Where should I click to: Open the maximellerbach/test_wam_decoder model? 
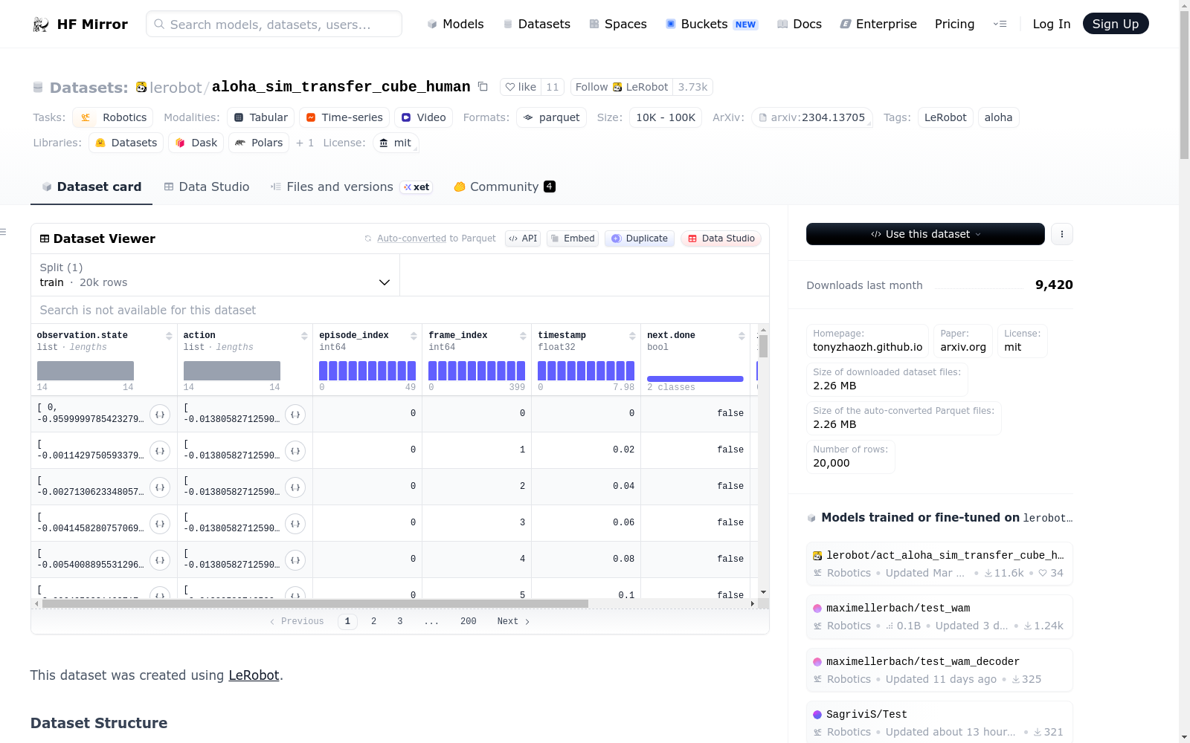939,670
